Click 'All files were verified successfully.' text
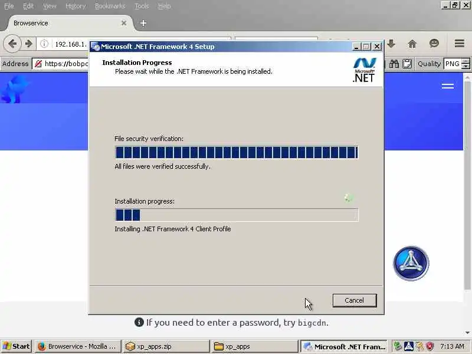The height and width of the screenshot is (354, 472). coord(163,166)
